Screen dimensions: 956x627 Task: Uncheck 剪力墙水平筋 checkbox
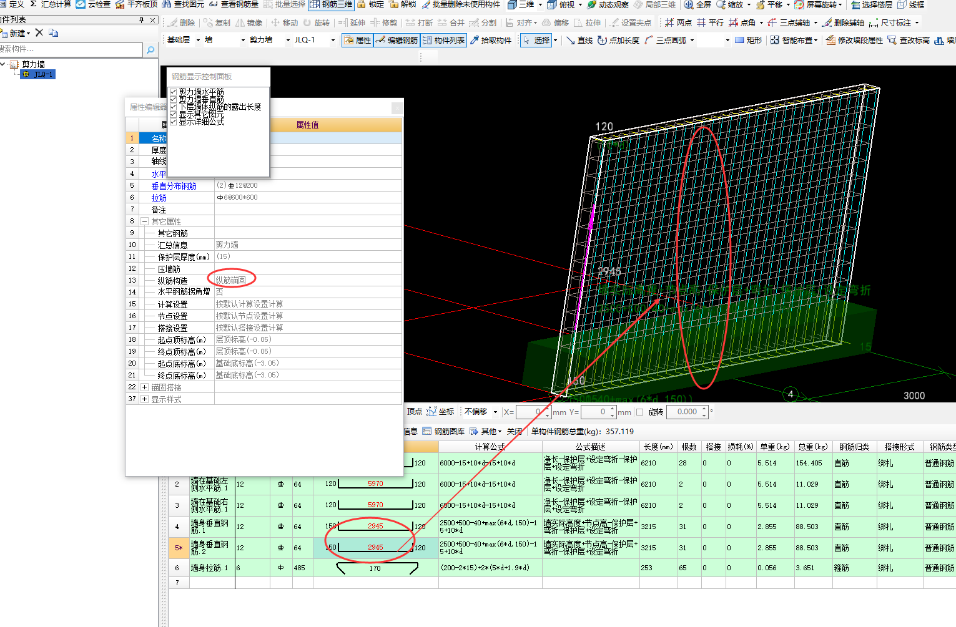pos(173,92)
